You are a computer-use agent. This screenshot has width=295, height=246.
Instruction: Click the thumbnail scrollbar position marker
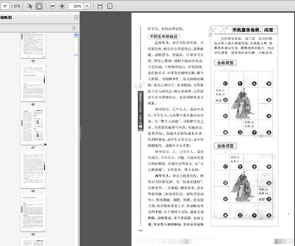(x=76, y=55)
